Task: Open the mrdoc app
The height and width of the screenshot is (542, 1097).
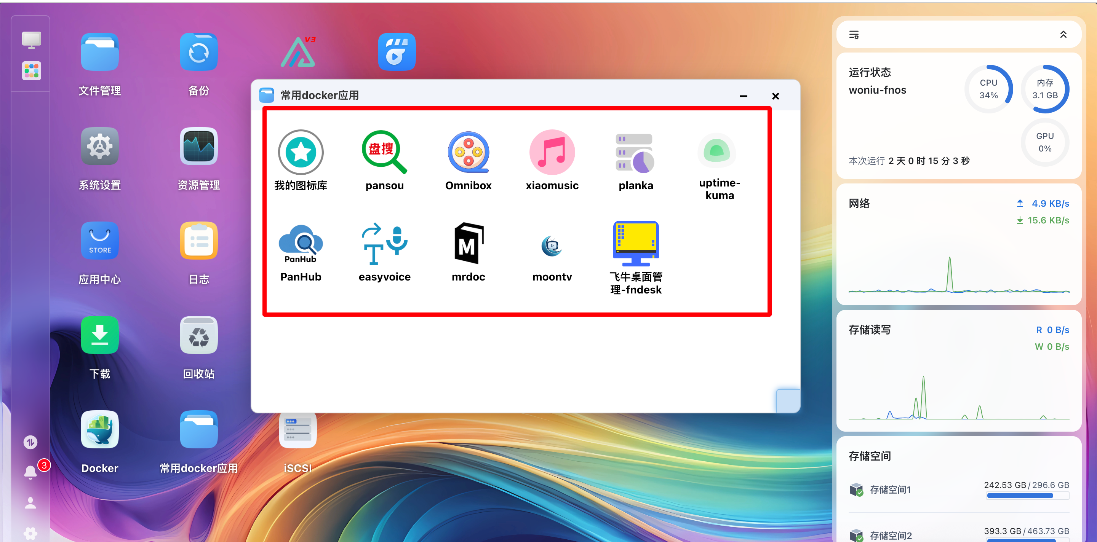Action: pyautogui.click(x=468, y=244)
